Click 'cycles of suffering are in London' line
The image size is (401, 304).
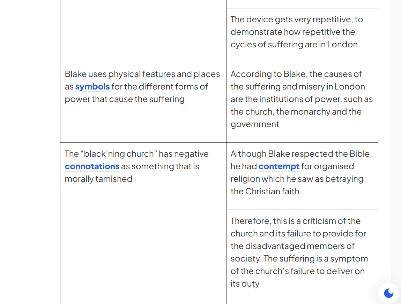[x=294, y=45]
